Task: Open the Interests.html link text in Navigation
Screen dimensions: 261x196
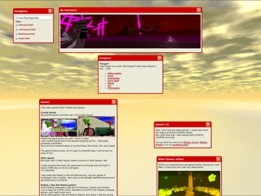Action: click(26, 25)
